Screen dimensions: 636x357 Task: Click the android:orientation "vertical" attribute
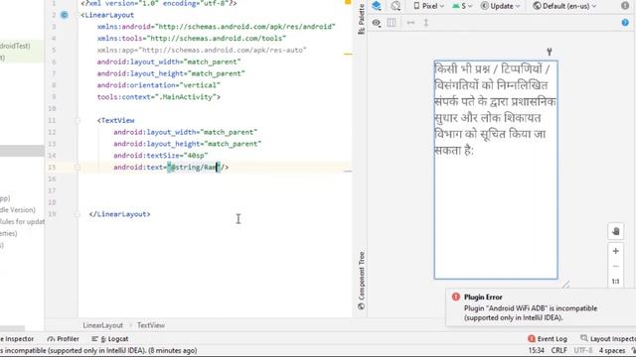point(159,85)
